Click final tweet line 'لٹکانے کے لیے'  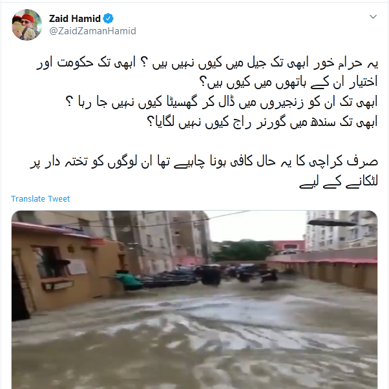(x=339, y=182)
